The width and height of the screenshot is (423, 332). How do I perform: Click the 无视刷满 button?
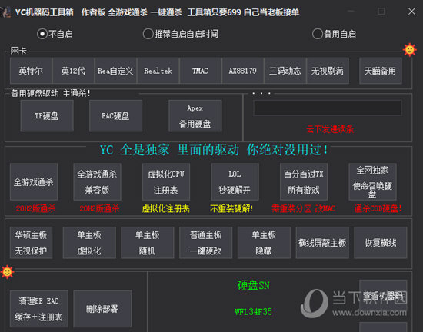point(327,71)
